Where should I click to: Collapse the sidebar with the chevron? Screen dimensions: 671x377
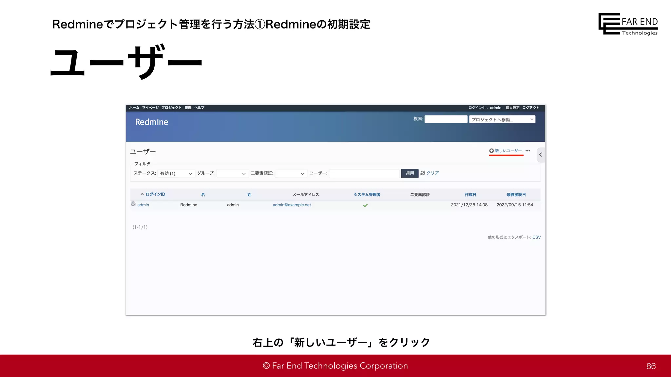tap(541, 155)
